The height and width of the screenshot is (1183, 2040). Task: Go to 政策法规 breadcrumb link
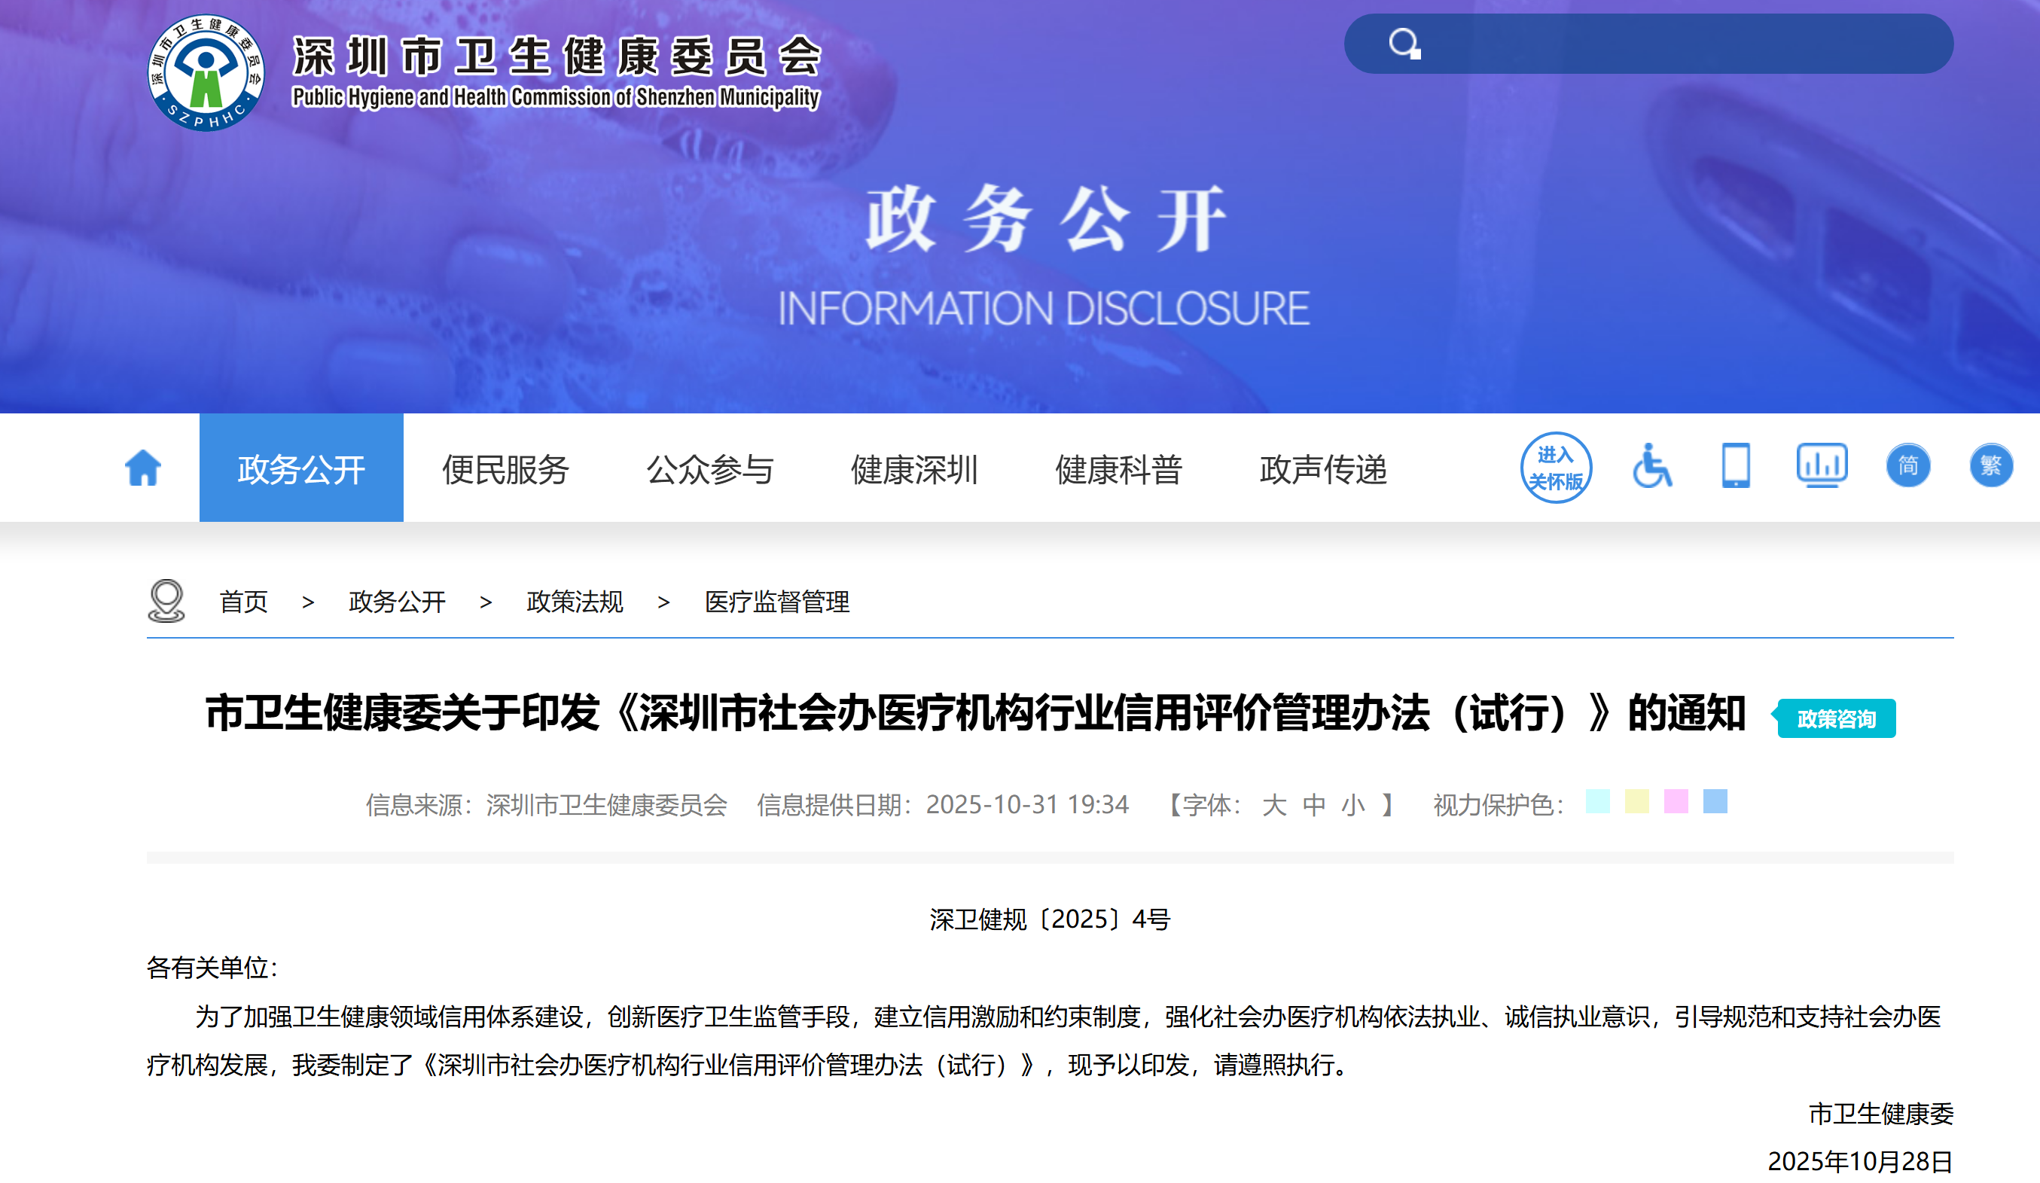575,602
